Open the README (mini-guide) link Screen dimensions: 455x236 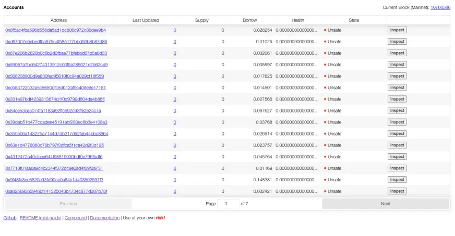(x=40, y=218)
